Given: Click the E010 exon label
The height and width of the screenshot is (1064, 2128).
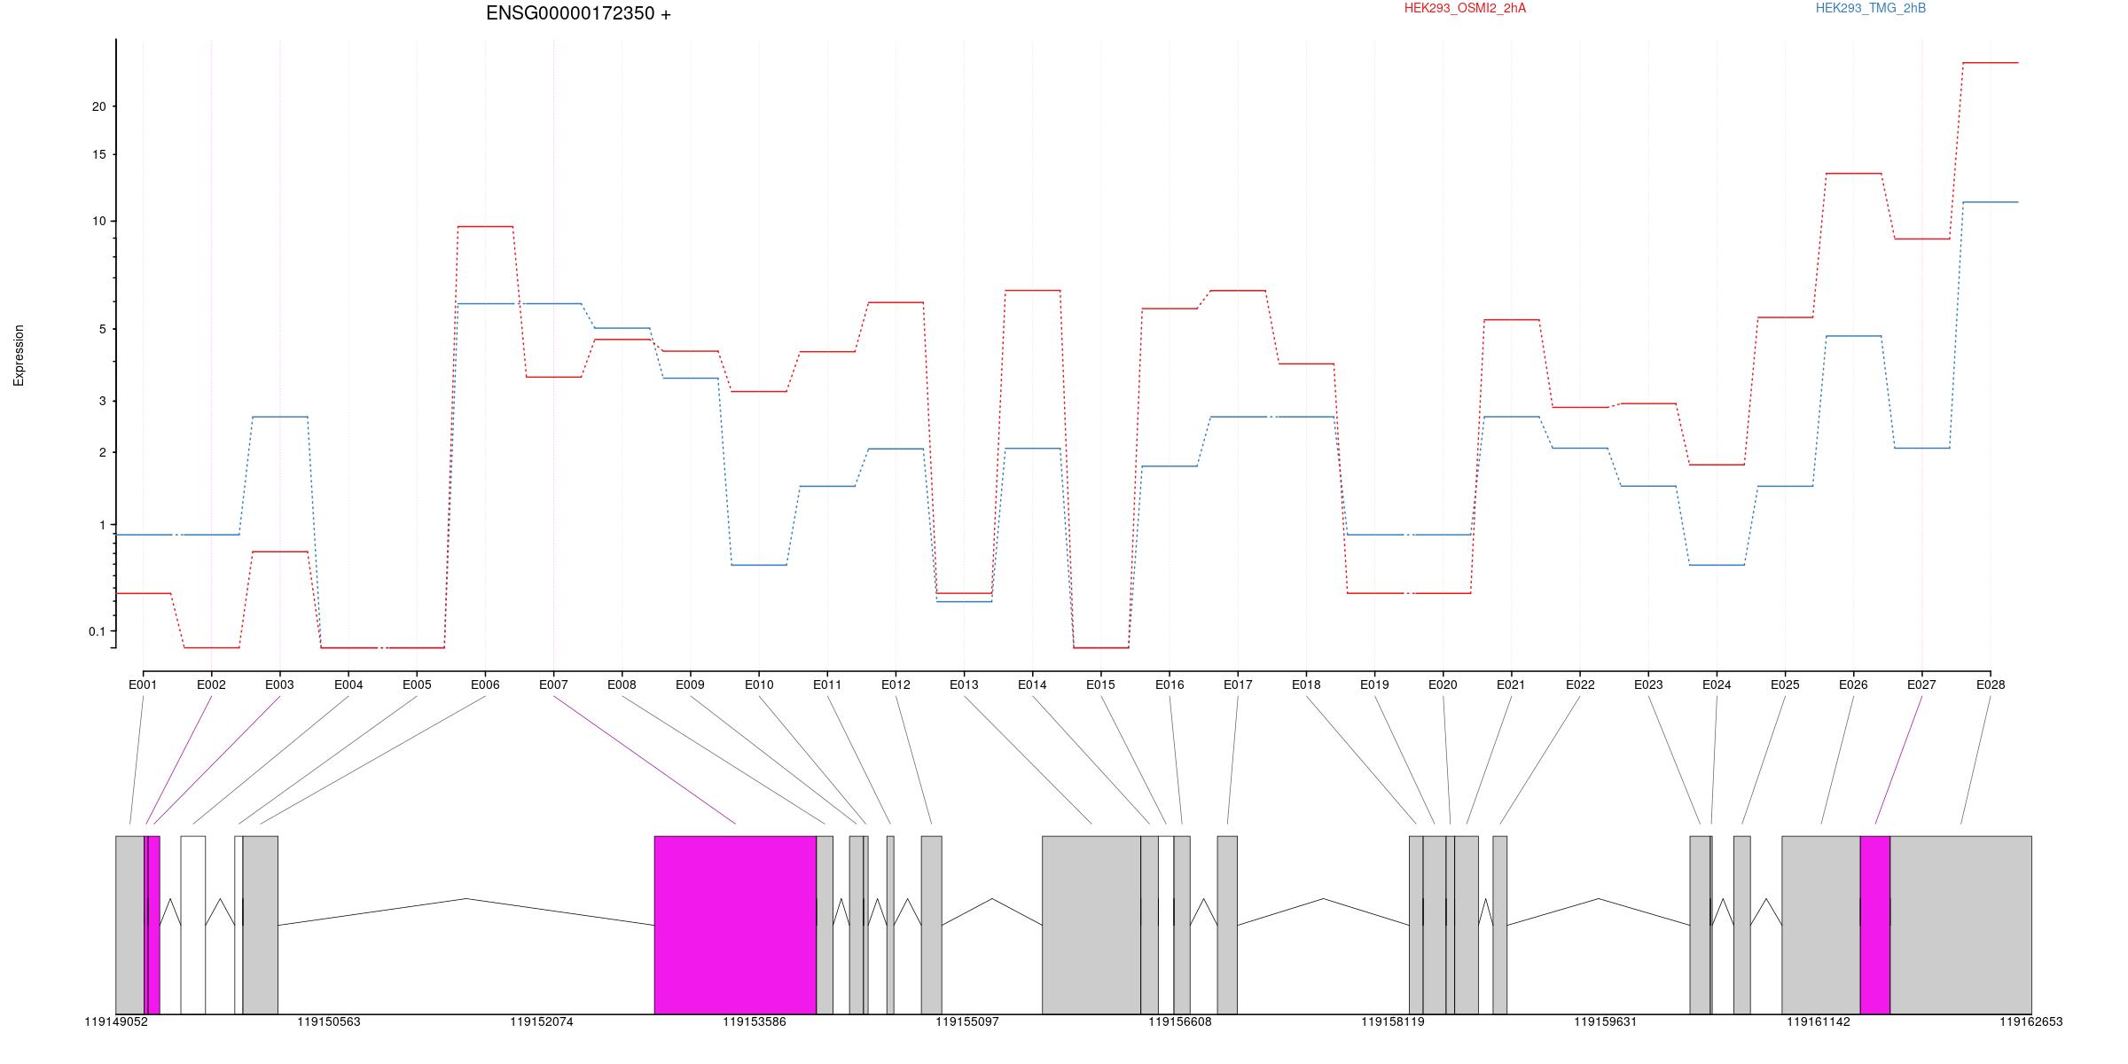Looking at the screenshot, I should [x=759, y=685].
